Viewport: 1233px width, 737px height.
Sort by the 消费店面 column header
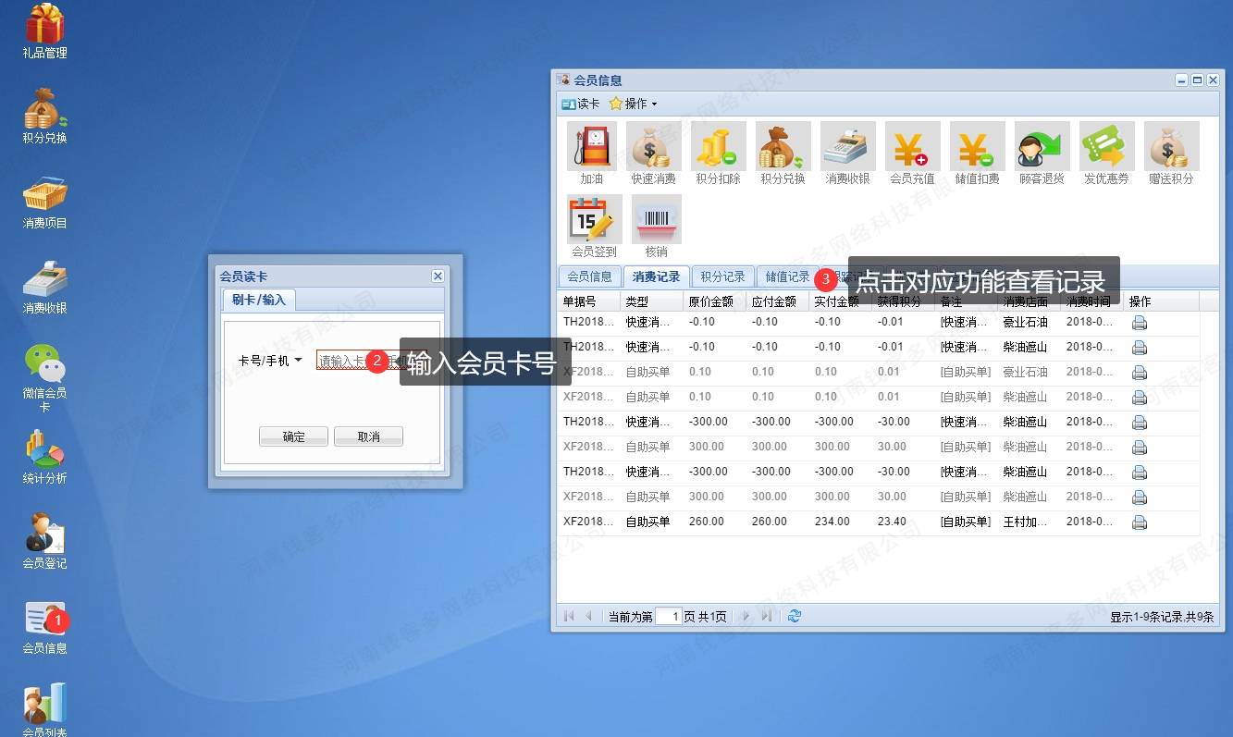pyautogui.click(x=1030, y=301)
